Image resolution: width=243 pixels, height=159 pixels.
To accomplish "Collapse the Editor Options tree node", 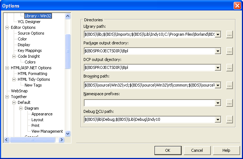I will [x=8, y=27].
